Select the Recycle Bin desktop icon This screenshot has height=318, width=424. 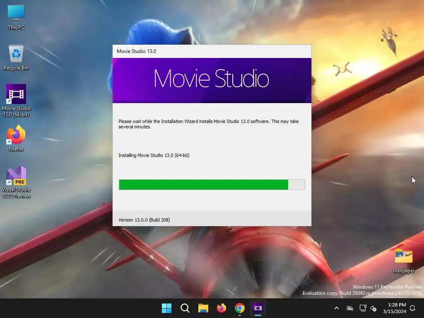point(16,58)
